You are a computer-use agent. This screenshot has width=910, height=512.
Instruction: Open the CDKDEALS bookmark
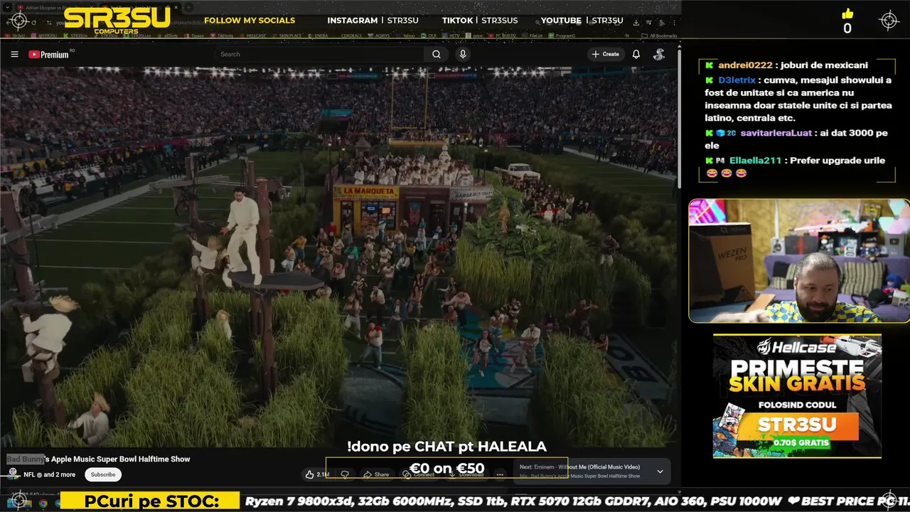pos(351,36)
